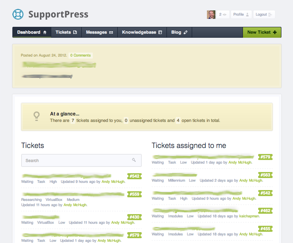Go to the Dashboard tab
This screenshot has height=243, width=293.
32,32
